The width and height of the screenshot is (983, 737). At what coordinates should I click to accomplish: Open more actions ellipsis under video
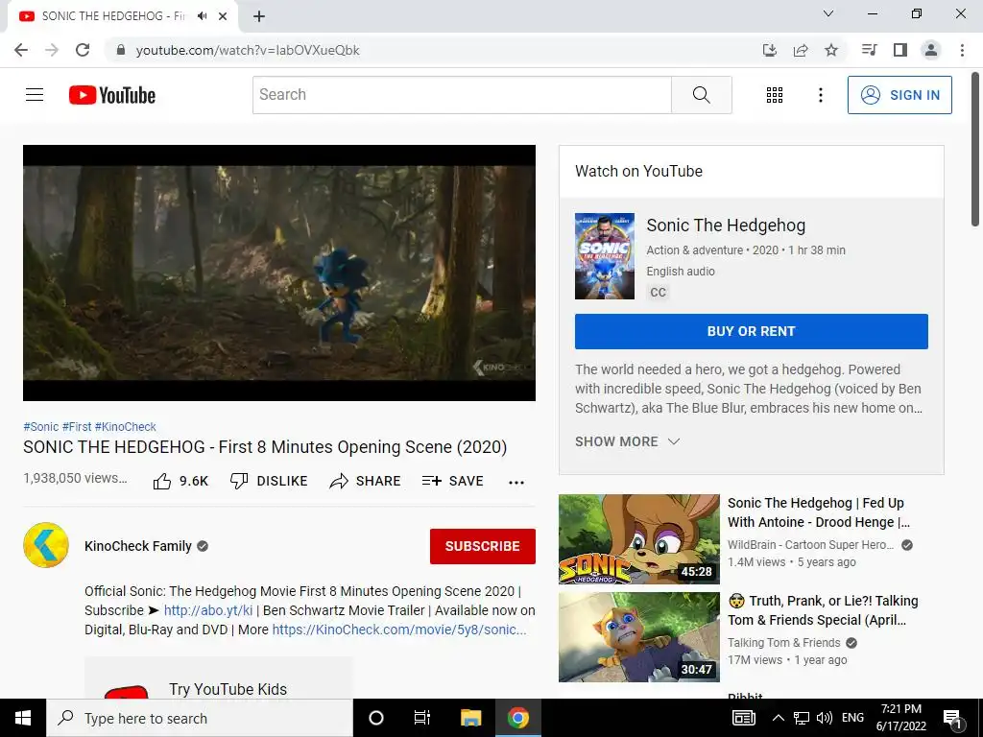515,482
